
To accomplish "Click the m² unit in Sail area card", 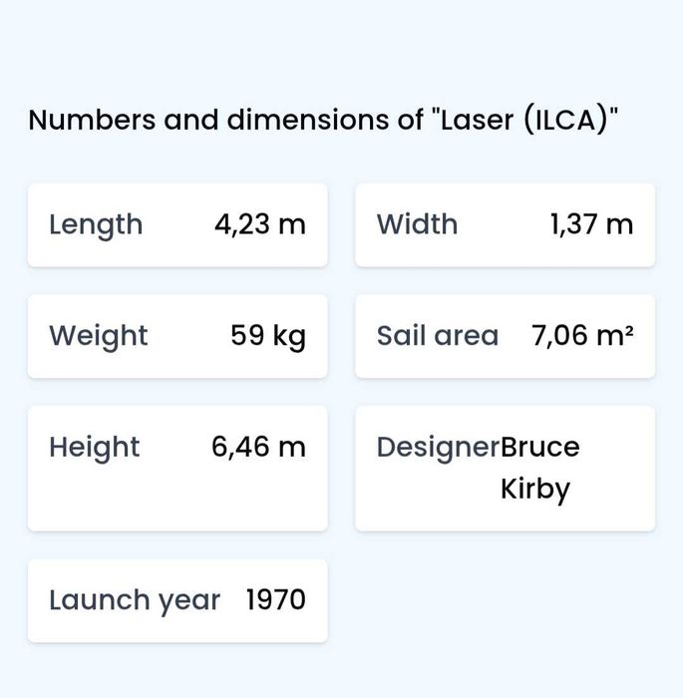I will pyautogui.click(x=614, y=336).
